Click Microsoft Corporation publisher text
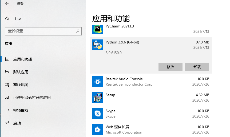The width and height of the screenshot is (230, 137). coord(124,132)
